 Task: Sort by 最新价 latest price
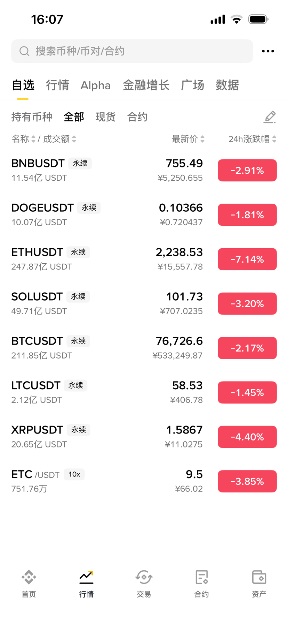(x=188, y=139)
